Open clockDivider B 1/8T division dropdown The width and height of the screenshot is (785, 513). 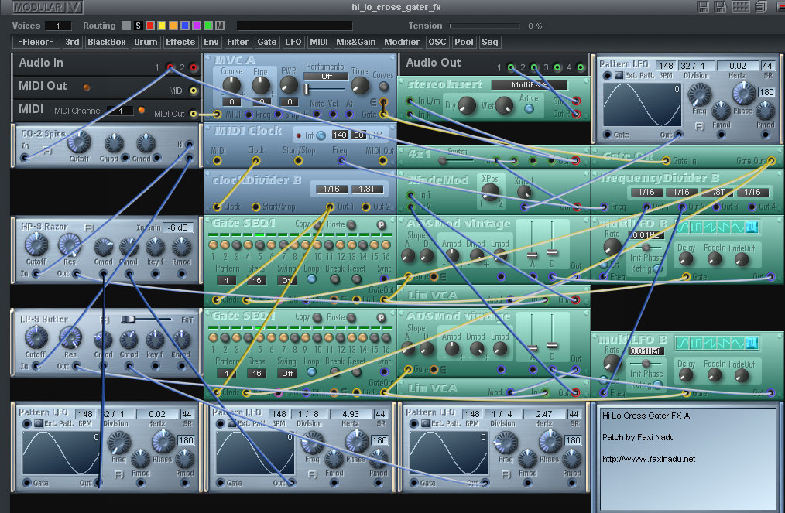(x=368, y=190)
